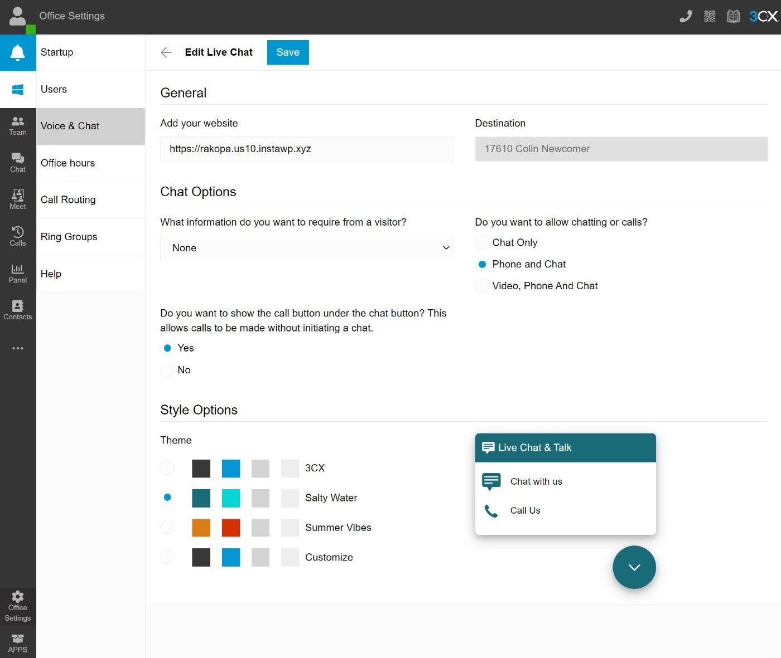Open the Chat section in sidebar
This screenshot has height=658, width=781.
pos(18,163)
